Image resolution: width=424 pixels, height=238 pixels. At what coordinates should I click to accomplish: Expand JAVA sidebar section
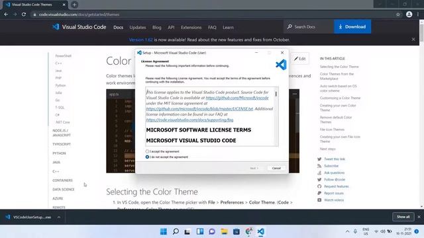tap(56, 162)
